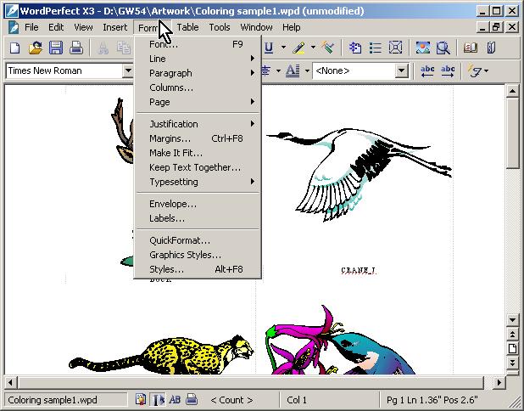Open Graphics Styles... entry

click(198, 255)
